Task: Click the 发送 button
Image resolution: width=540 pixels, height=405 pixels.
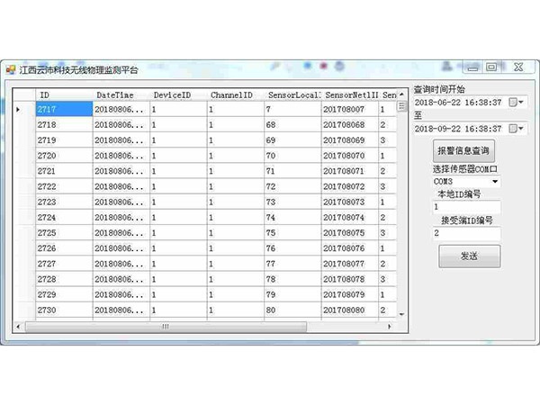Action: [x=469, y=256]
